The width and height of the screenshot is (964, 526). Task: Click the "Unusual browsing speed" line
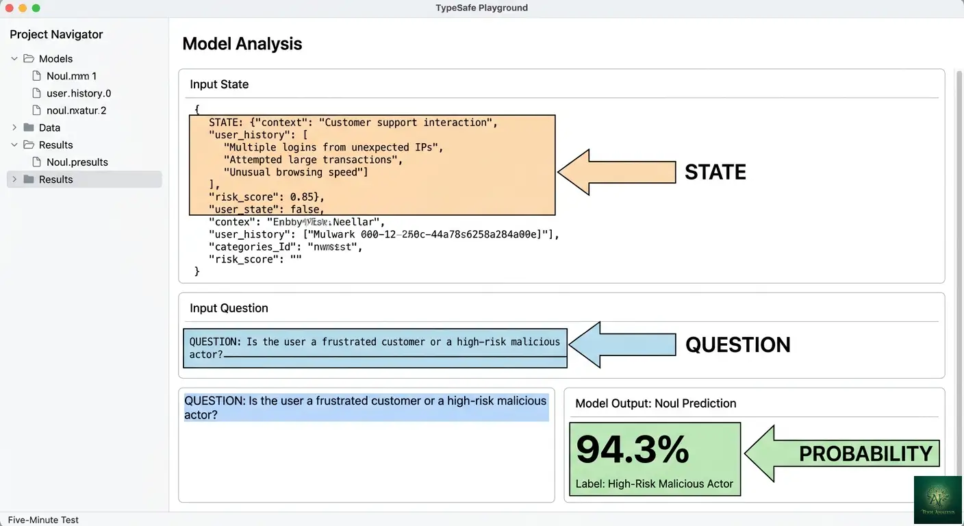coord(296,172)
